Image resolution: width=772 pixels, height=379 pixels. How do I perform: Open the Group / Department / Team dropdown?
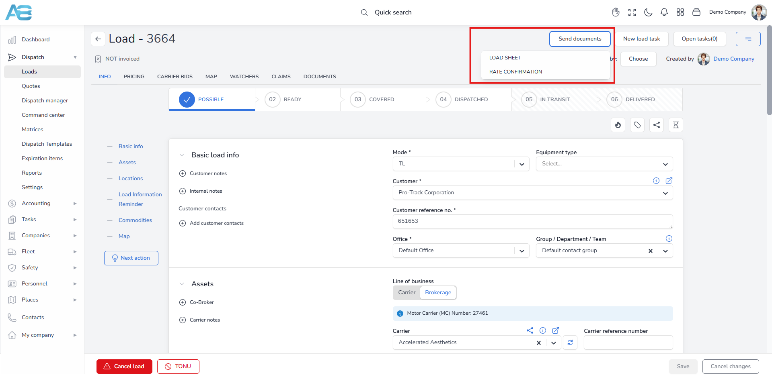(604, 251)
